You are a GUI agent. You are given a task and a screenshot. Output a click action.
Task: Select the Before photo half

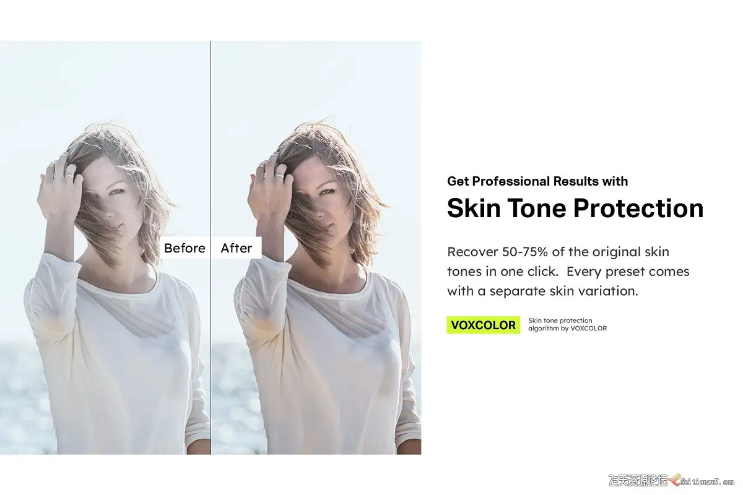105,247
